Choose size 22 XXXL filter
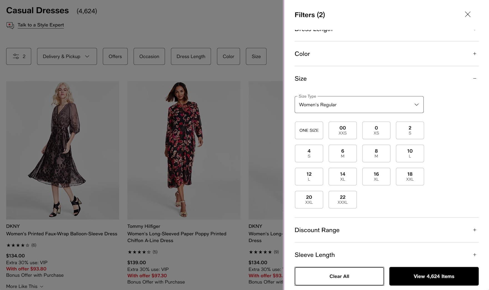This screenshot has height=290, width=489. point(343,199)
